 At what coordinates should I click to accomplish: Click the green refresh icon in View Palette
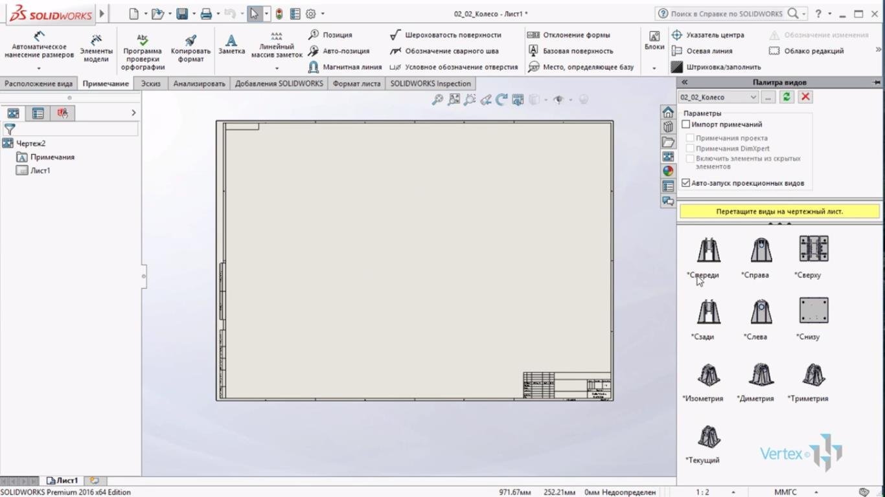[x=787, y=96]
